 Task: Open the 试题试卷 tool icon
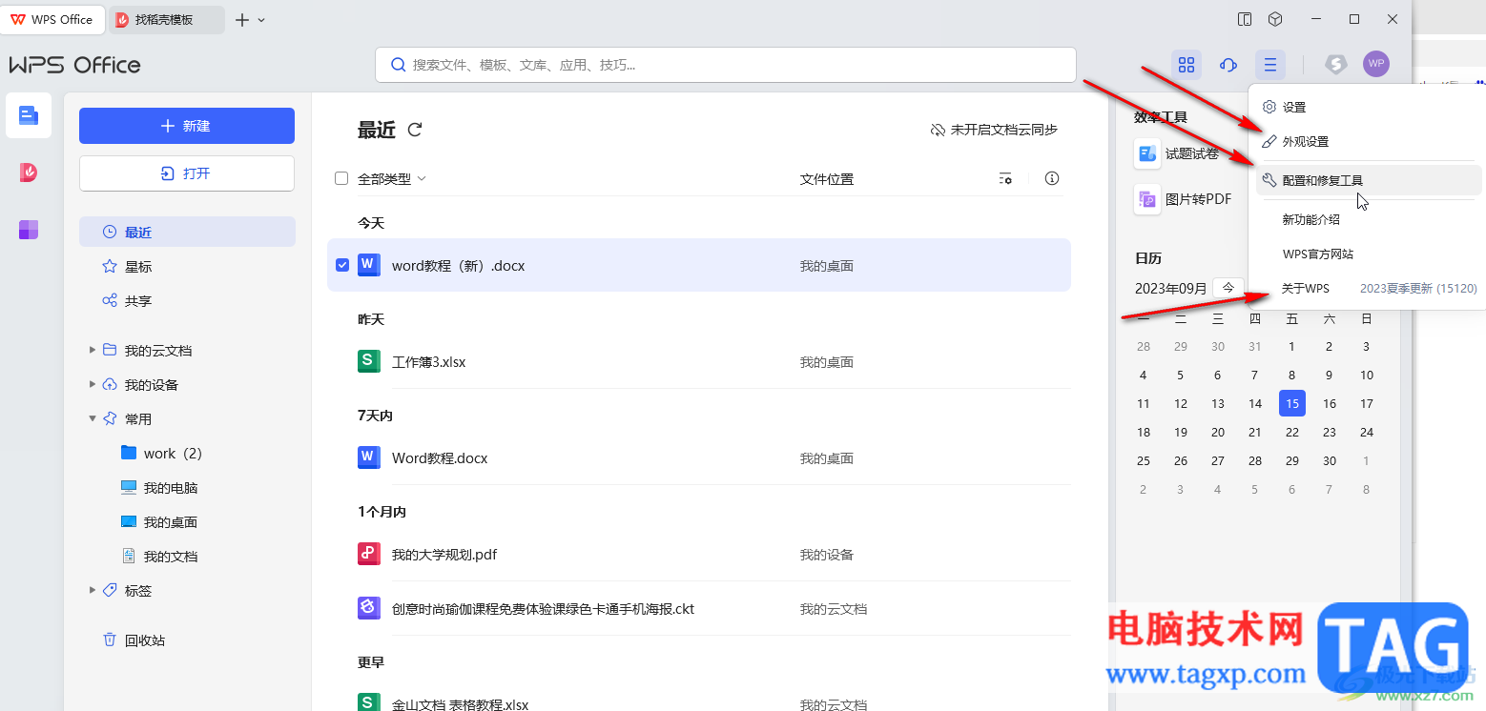(x=1147, y=153)
